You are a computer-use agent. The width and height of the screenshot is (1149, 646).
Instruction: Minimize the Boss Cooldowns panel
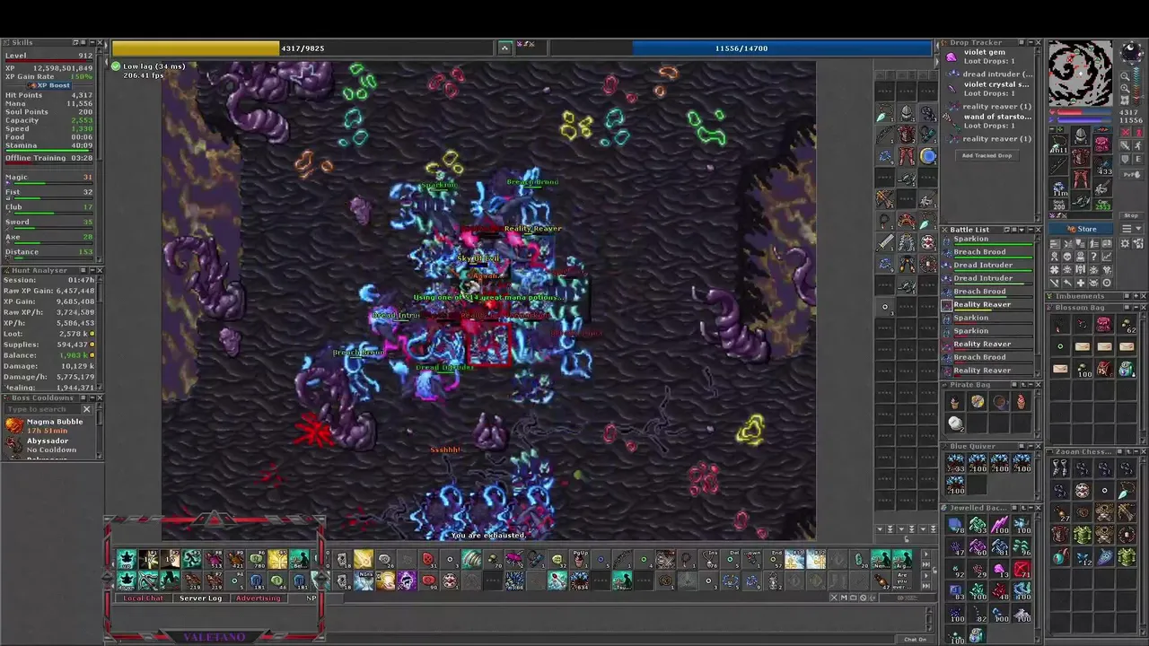click(92, 398)
